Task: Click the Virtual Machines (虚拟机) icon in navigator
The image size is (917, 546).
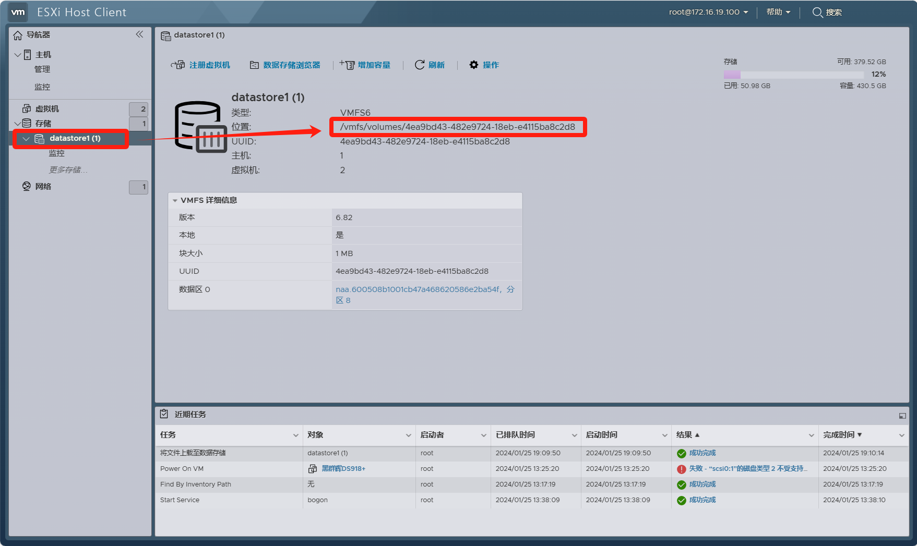Action: [x=27, y=108]
